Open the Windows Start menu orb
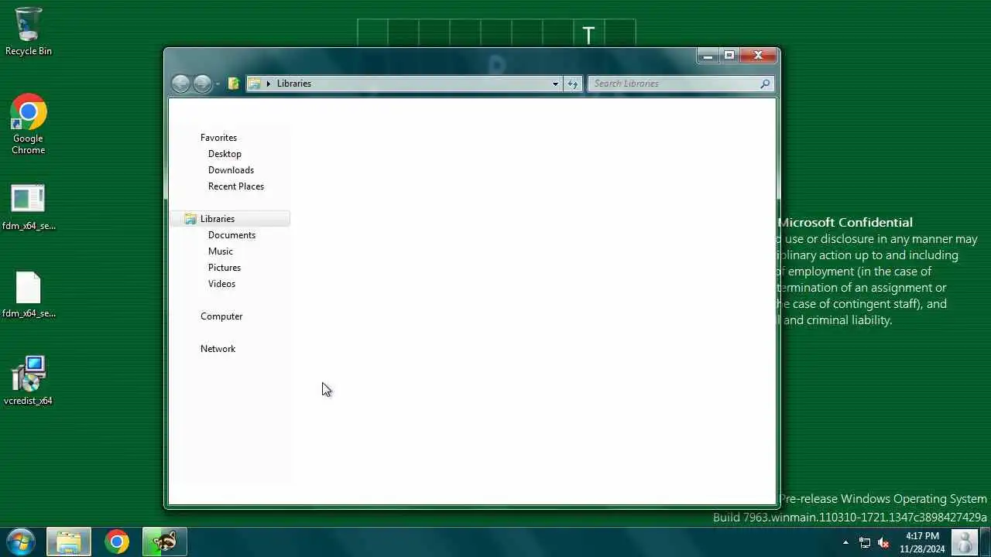The width and height of the screenshot is (991, 557). 20,542
